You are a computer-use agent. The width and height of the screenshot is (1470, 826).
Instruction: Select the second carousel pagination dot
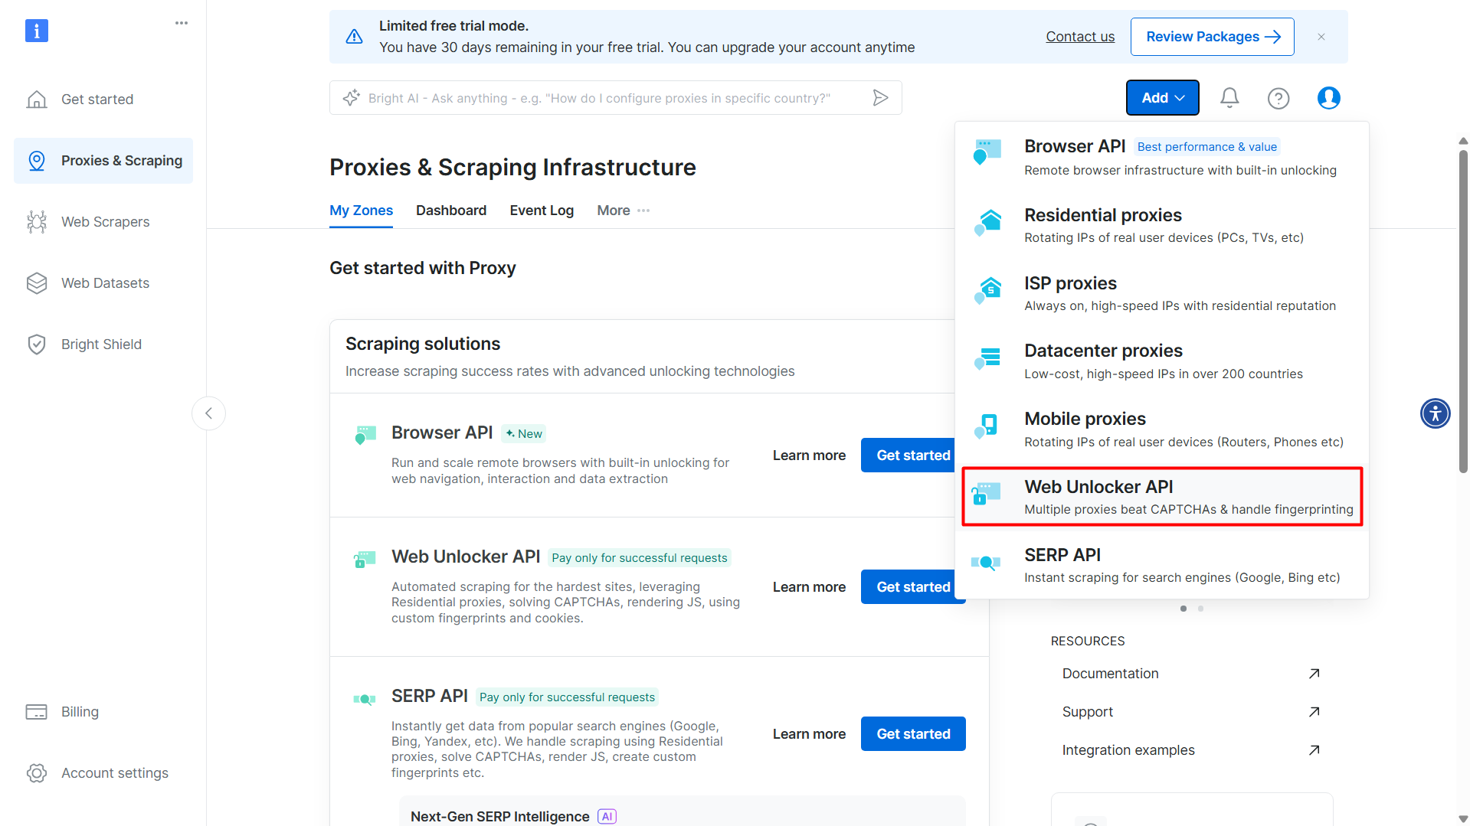point(1200,609)
